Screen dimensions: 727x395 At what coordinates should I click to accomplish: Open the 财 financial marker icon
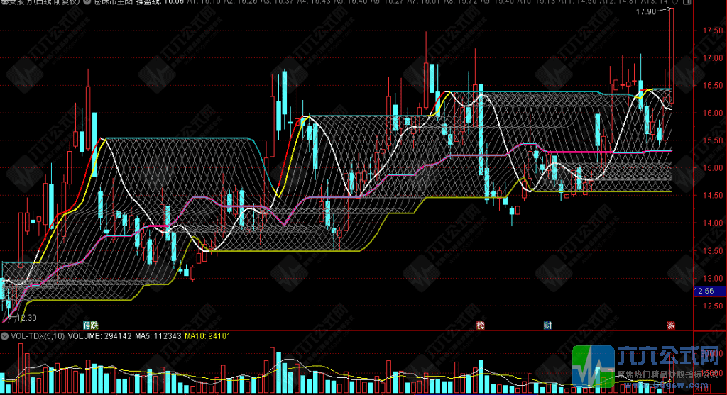[x=548, y=326]
